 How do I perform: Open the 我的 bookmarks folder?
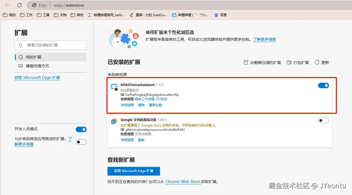(9, 15)
